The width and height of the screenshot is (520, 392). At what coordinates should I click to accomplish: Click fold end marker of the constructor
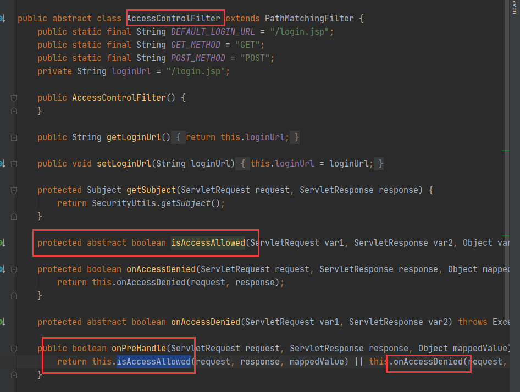[x=14, y=111]
